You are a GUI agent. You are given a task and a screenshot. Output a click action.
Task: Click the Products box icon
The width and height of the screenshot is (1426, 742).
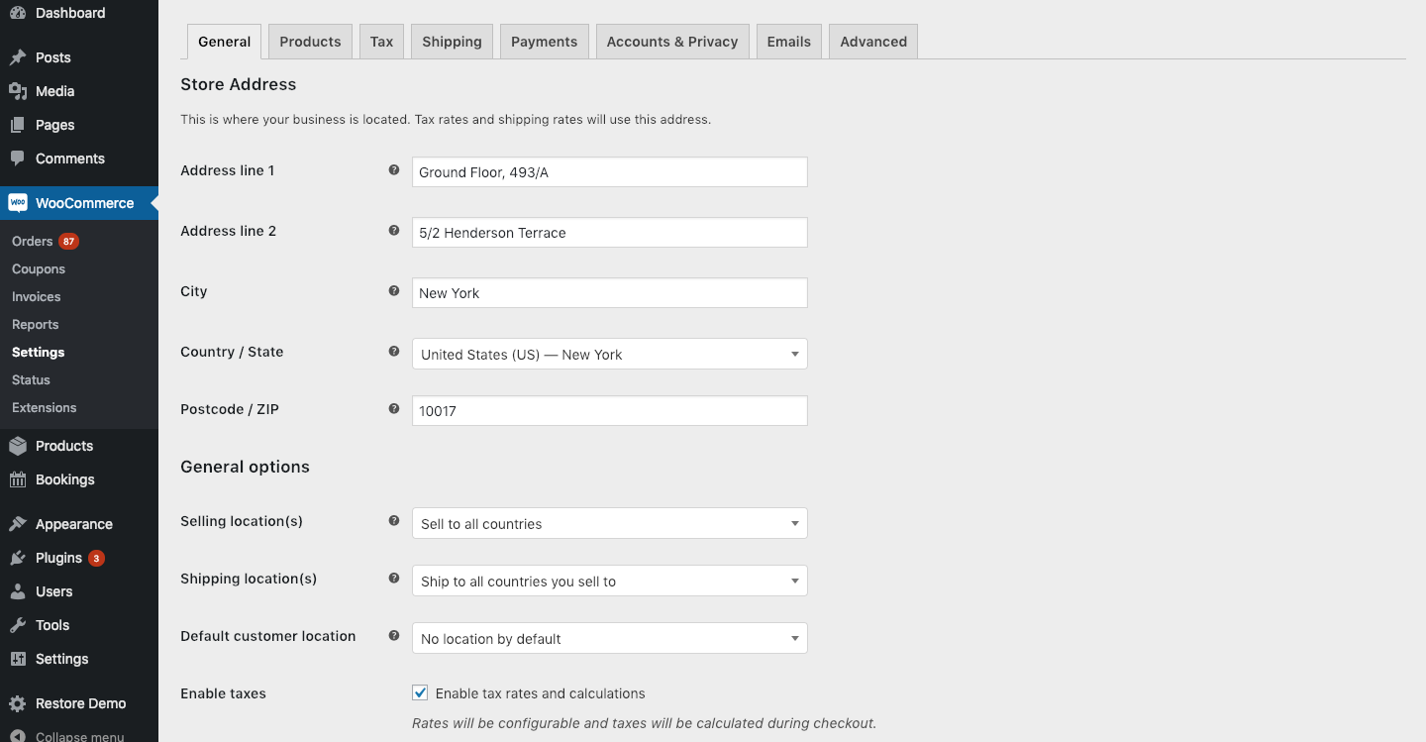[18, 446]
